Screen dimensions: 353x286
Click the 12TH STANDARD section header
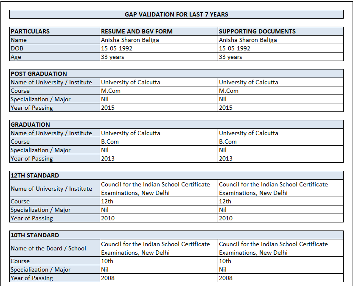(x=176, y=175)
